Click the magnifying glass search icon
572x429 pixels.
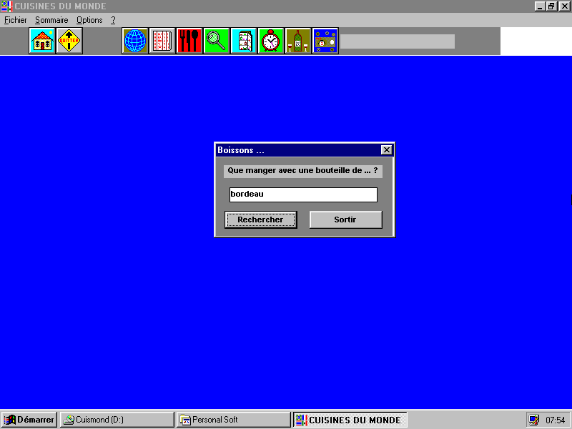(217, 41)
